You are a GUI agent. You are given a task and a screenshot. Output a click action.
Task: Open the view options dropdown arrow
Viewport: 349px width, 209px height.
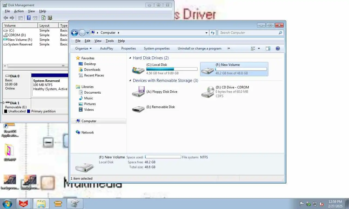259,48
